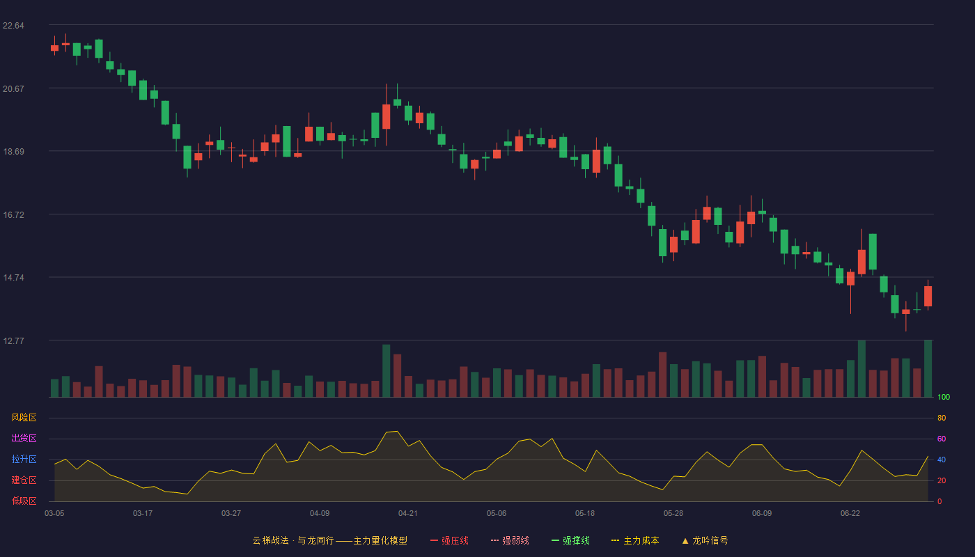Screen dimensions: 975x557
Task: Toggle the 强弱线 legend series
Action: pos(510,540)
